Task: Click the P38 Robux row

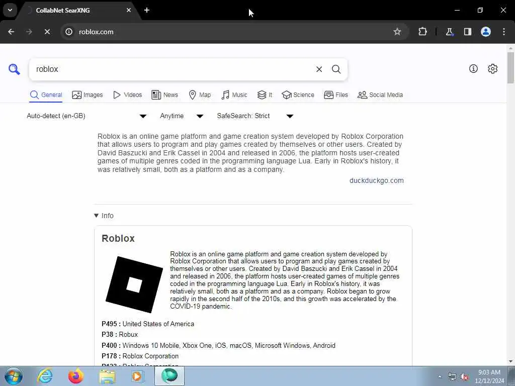Action: tap(120, 334)
